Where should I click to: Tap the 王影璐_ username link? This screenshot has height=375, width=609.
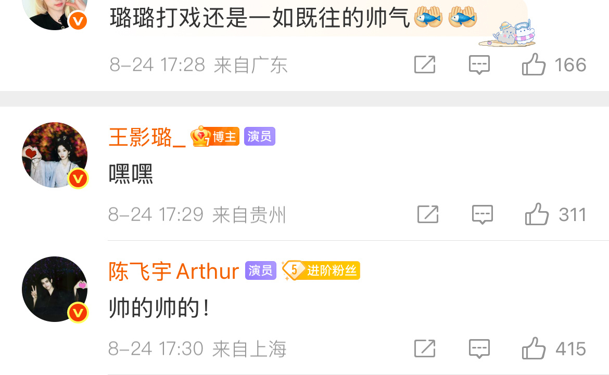click(x=147, y=137)
